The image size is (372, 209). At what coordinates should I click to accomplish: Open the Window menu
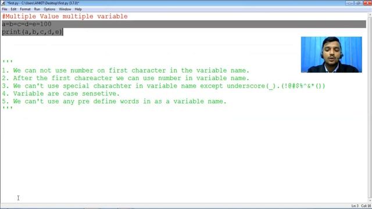click(65, 9)
